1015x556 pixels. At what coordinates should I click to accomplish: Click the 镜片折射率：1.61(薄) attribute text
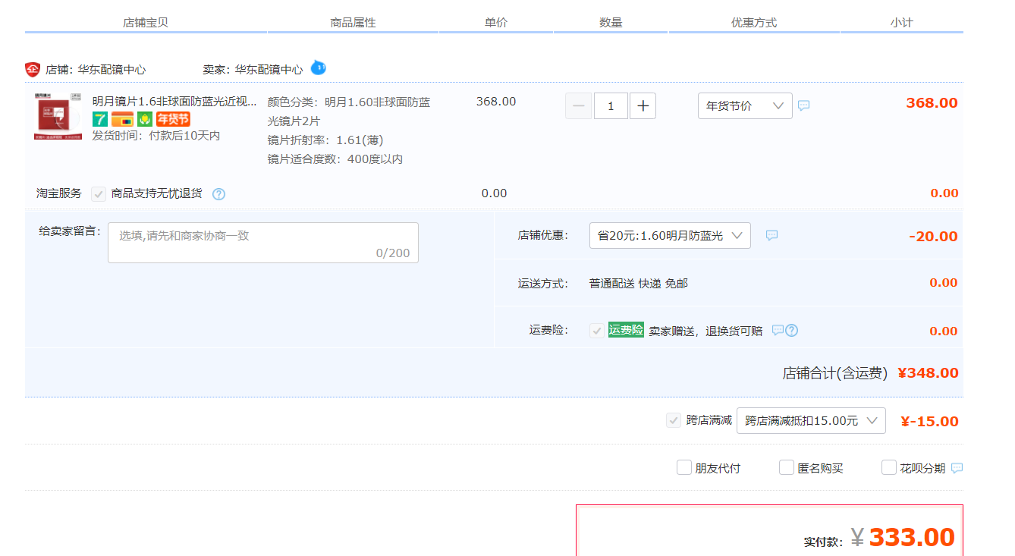pyautogui.click(x=325, y=140)
